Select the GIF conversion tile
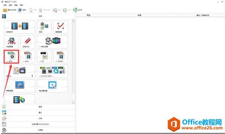The height and width of the screenshot is (134, 225). [44, 56]
